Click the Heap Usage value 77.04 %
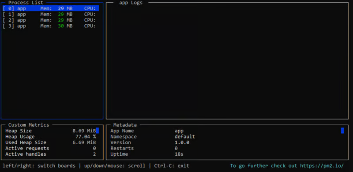This screenshot has width=353, height=172. [x=86, y=137]
